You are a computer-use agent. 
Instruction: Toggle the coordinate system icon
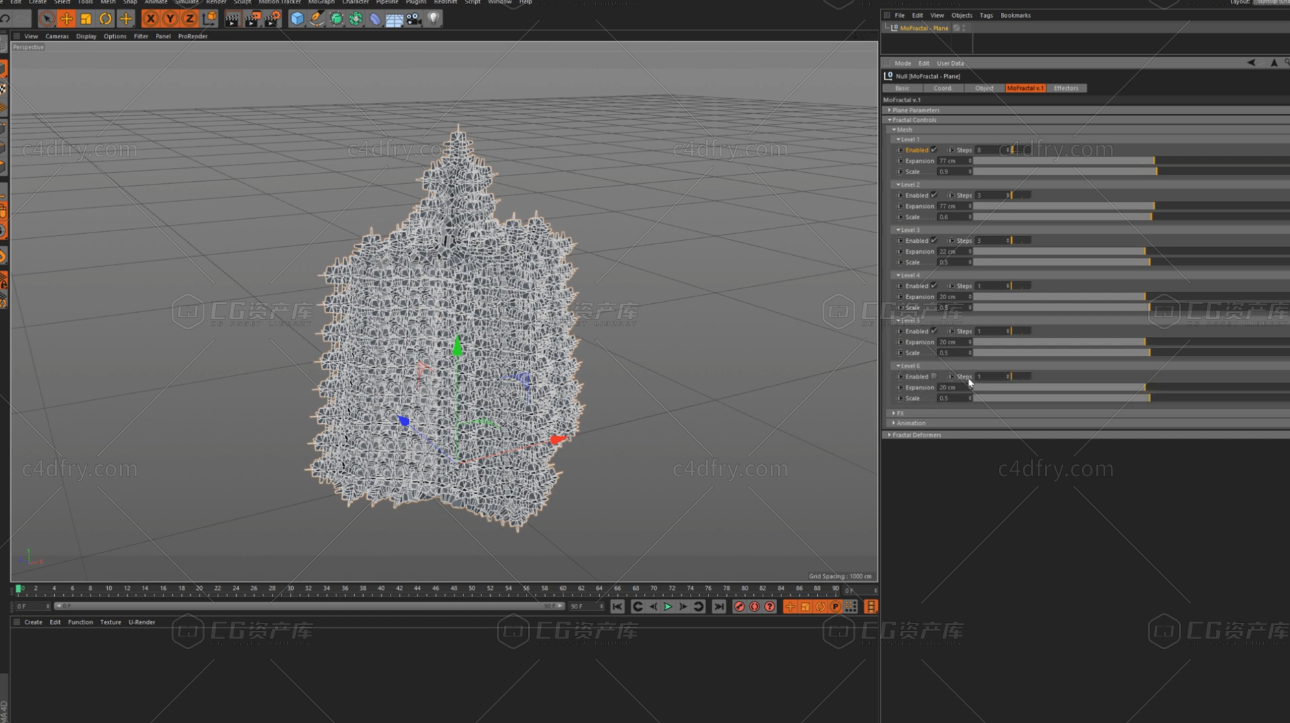click(209, 19)
